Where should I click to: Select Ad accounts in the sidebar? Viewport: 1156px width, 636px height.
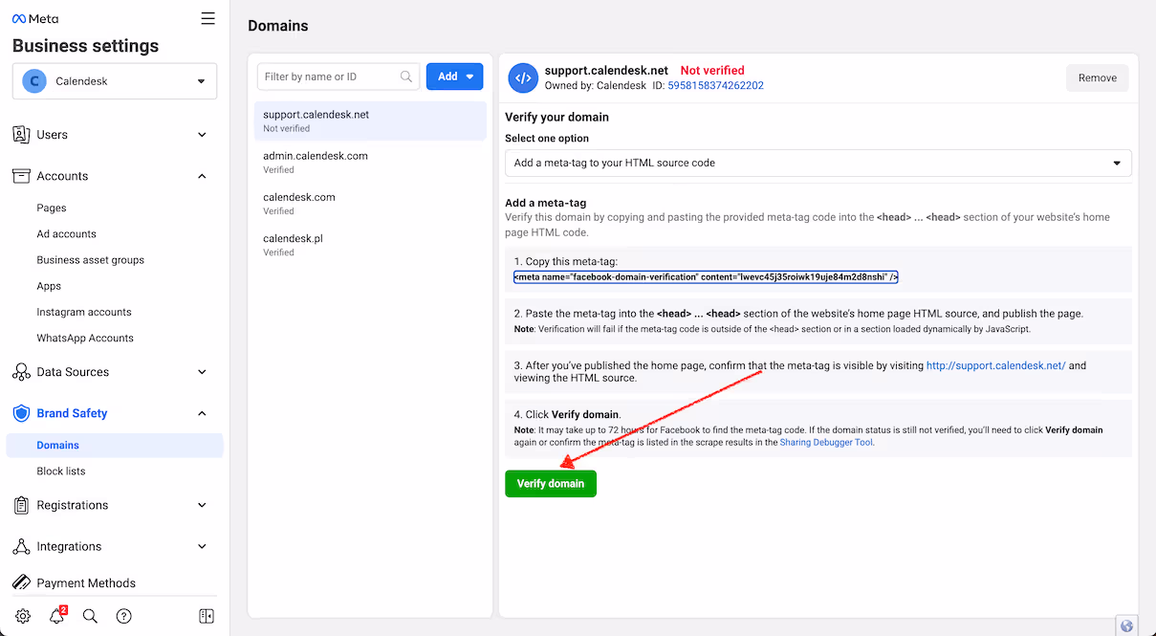[x=68, y=233]
